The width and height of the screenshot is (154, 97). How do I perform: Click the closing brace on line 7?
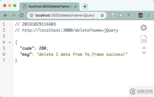pyautogui.click(x=16, y=60)
